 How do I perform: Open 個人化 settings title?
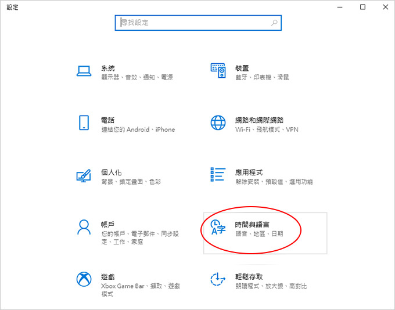[112, 172]
